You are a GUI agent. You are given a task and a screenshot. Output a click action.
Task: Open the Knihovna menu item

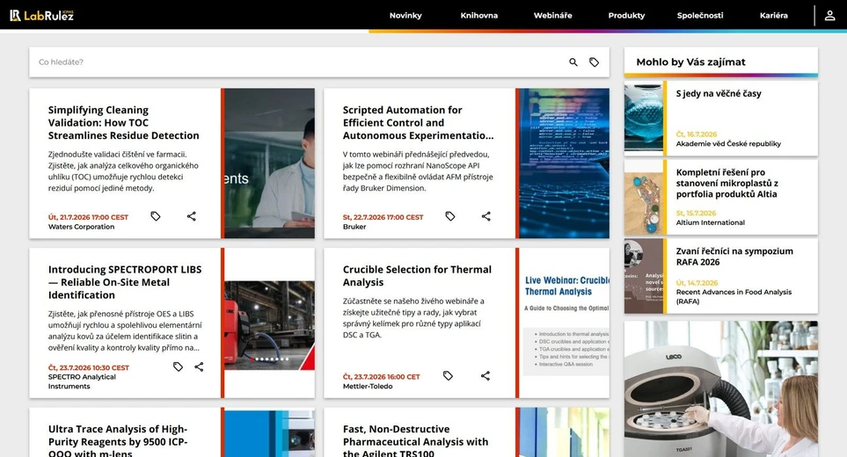[479, 16]
